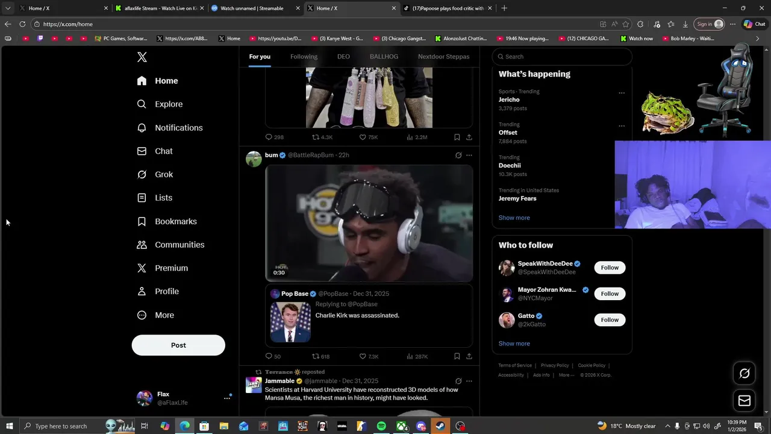Bookmark the top post with 2.2M views
The width and height of the screenshot is (771, 434).
457,137
